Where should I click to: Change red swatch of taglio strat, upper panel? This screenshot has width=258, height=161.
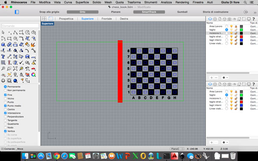tap(241, 36)
